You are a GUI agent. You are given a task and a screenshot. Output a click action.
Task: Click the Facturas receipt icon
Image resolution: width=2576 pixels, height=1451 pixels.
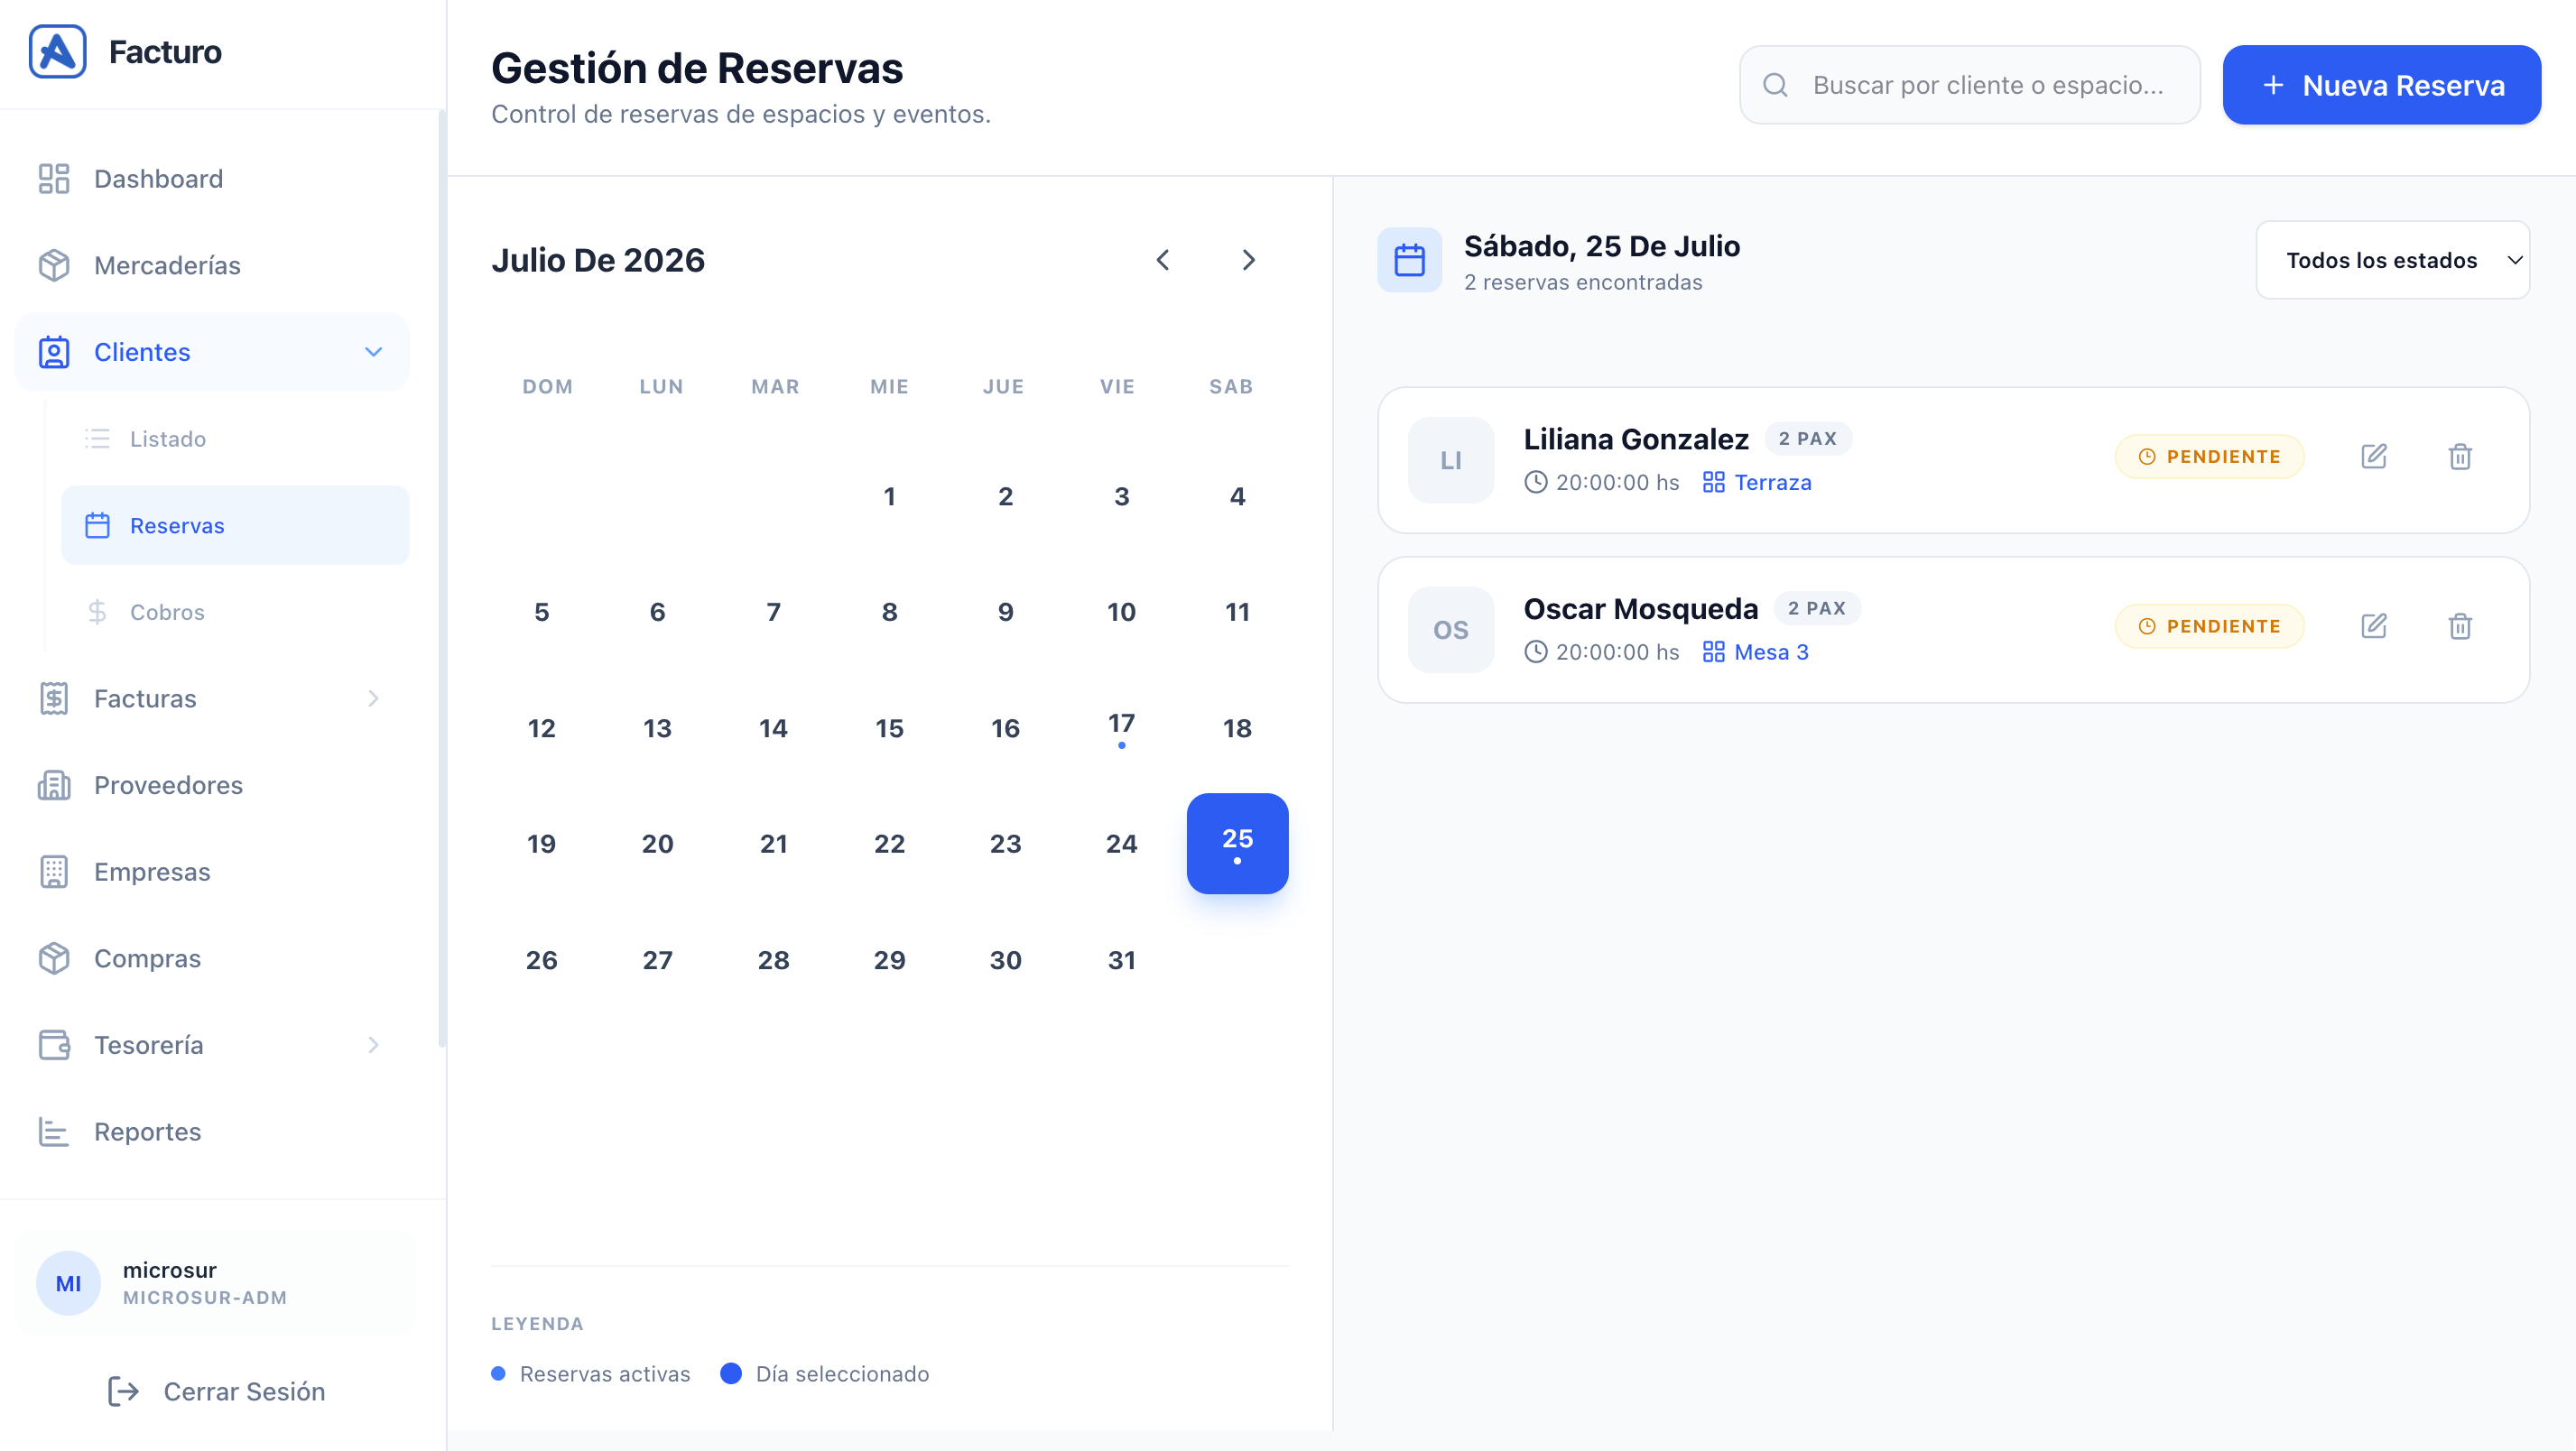[53, 699]
